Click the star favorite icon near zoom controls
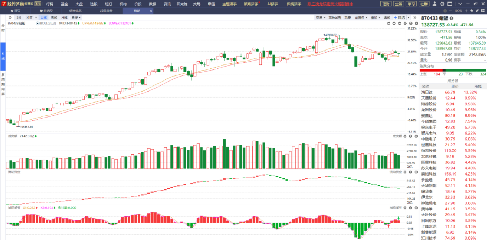Viewport: 487px width, 240px height. (471, 11)
